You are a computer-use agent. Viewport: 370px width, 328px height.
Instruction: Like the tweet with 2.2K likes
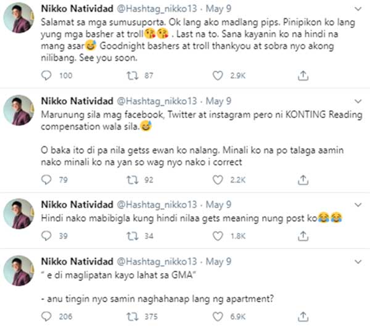pos(216,180)
